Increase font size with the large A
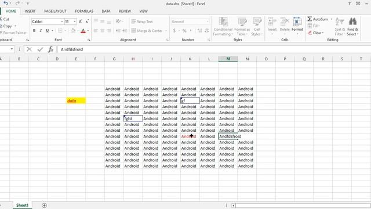371x209 pixels. coord(81,21)
